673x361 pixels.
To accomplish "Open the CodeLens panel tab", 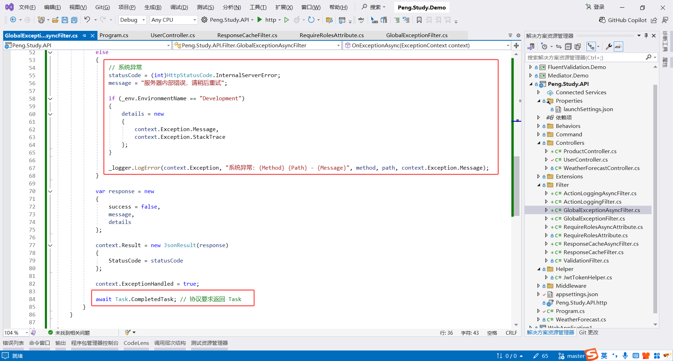I will click(x=136, y=343).
